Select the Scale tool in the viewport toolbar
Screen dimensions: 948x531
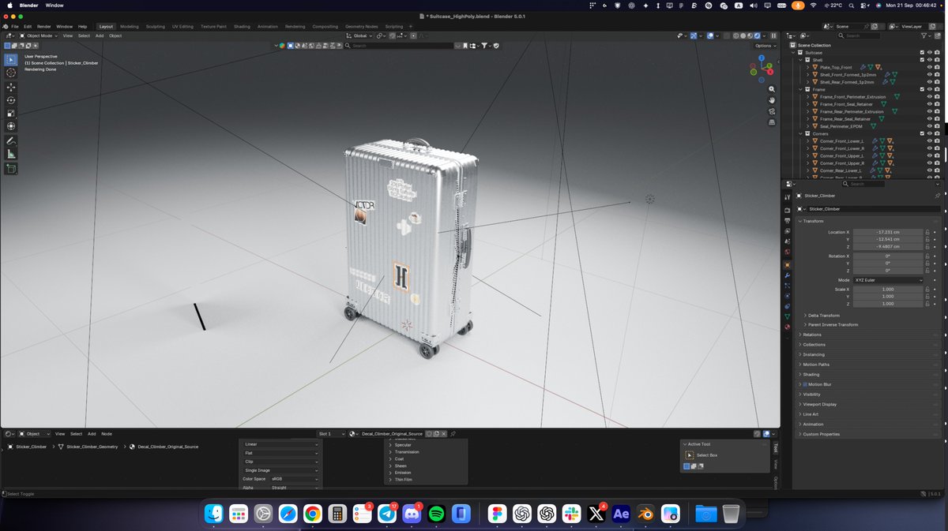click(11, 114)
